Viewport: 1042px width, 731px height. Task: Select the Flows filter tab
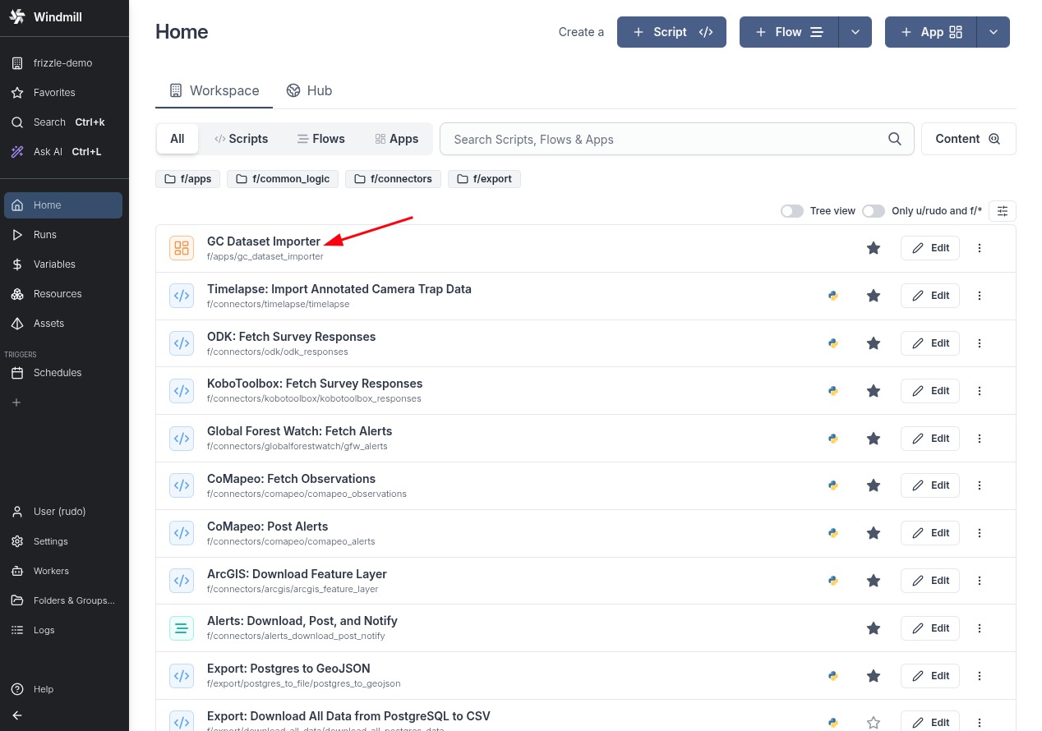321,139
